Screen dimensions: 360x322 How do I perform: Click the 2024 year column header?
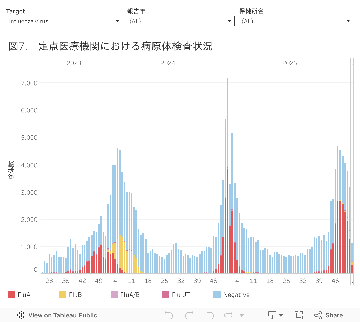click(168, 63)
